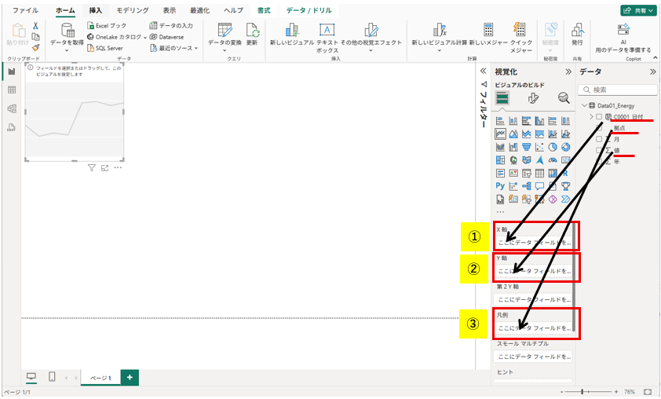Click the zoom out minus button
This screenshot has width=661, height=399.
tap(561, 392)
